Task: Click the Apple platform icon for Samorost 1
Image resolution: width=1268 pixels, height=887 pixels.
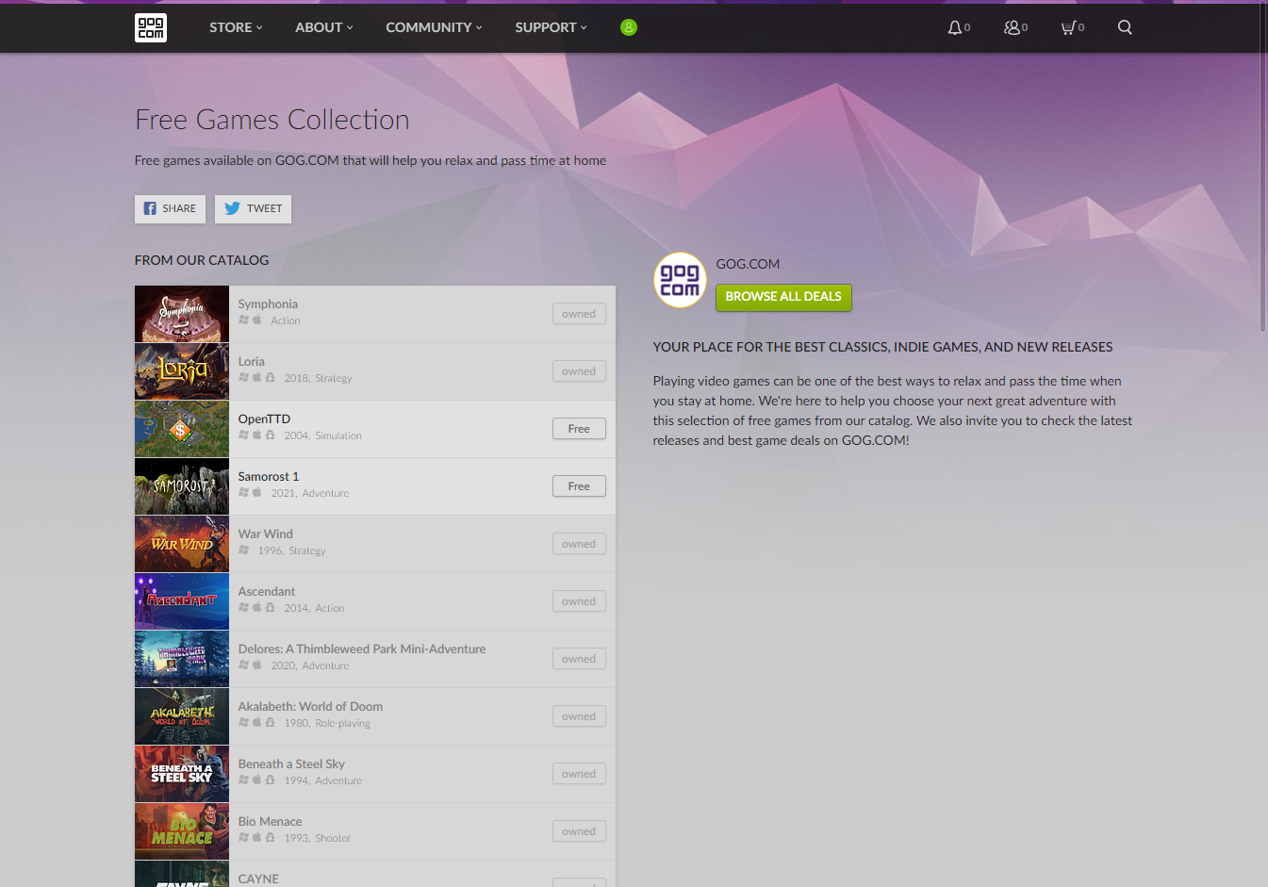Action: coord(256,492)
